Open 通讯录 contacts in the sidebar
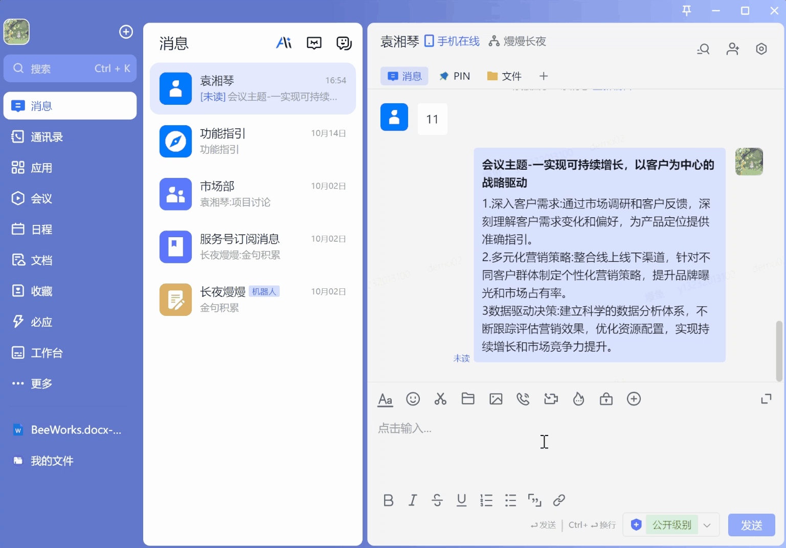Image resolution: width=786 pixels, height=548 pixels. click(x=46, y=137)
